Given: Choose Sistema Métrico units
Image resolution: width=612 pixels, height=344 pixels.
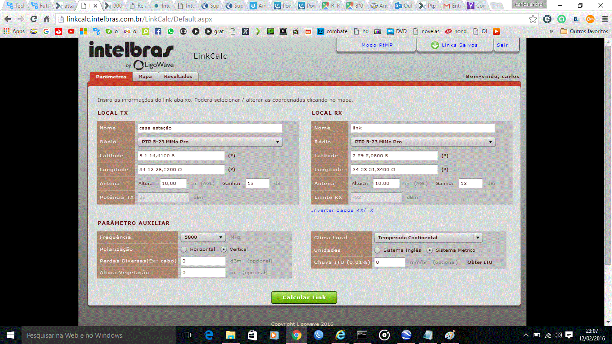Looking at the screenshot, I should [x=430, y=250].
